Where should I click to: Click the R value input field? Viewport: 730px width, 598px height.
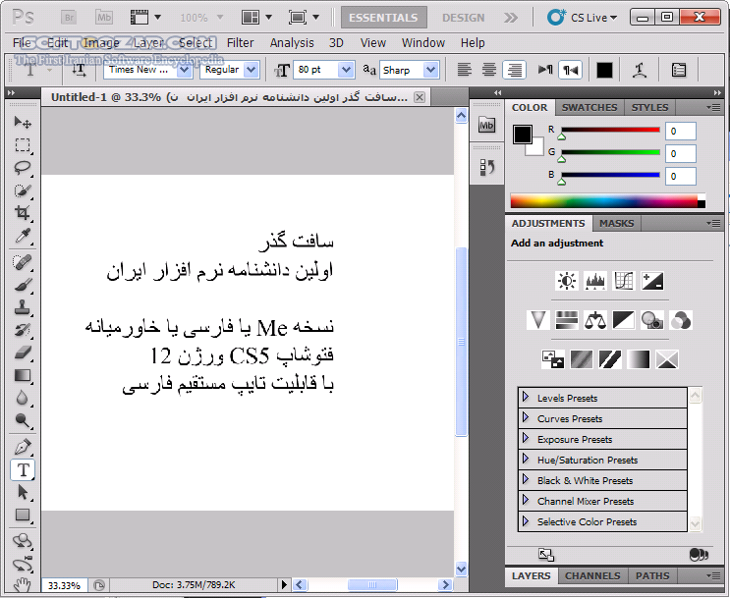[x=681, y=132]
